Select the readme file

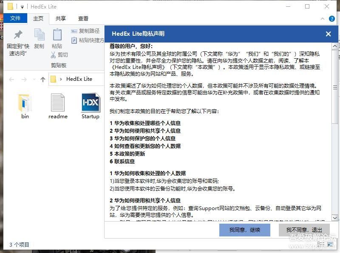point(58,107)
